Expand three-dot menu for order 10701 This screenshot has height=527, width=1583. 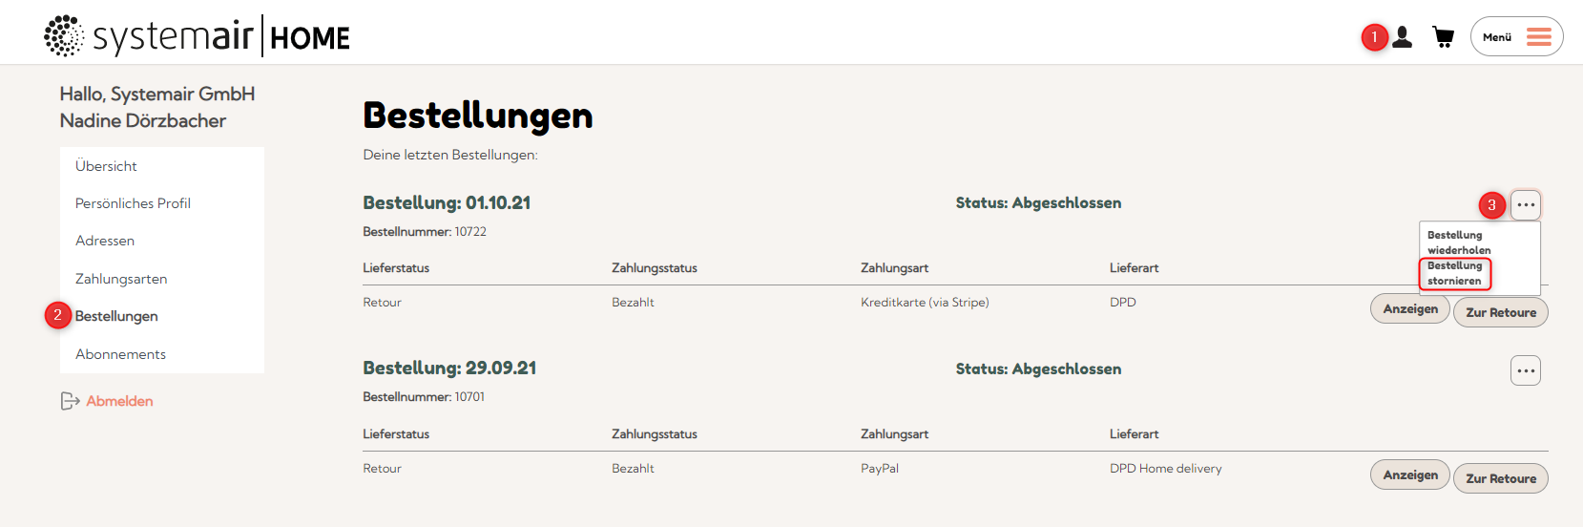point(1526,370)
